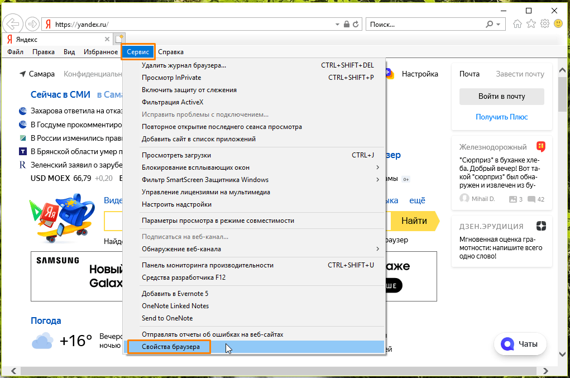Open the Почта link
Screen dimensions: 570x378
click(470, 74)
